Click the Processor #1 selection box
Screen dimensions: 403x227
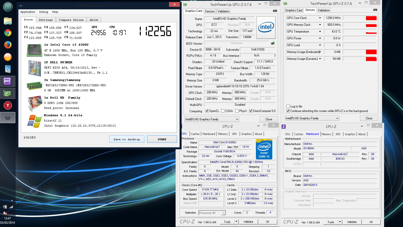click(x=212, y=213)
